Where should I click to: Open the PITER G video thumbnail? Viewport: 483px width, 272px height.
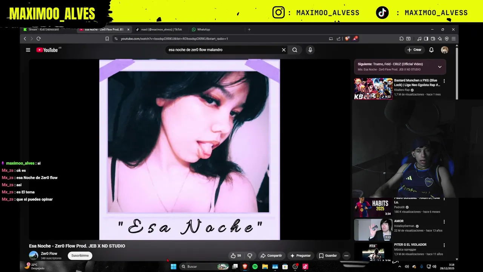point(373,252)
